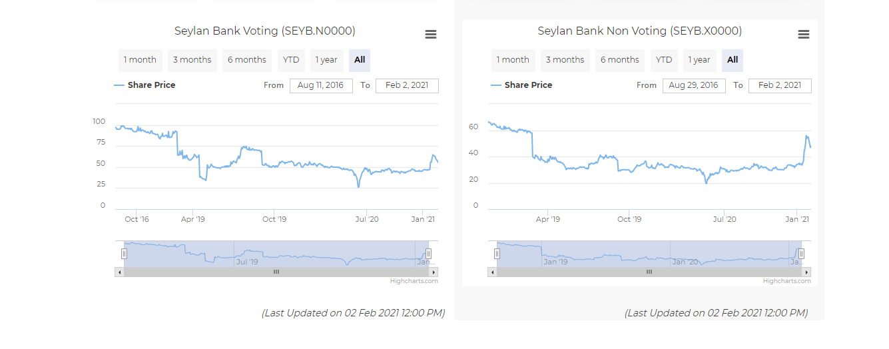Open Highcharts.com link under Non Voting chart
Screen dimensions: 889x349
787,281
